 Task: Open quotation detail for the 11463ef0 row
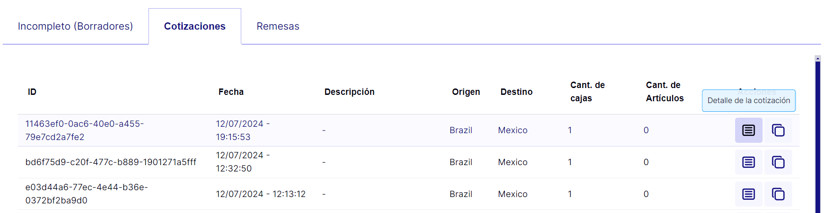[748, 130]
